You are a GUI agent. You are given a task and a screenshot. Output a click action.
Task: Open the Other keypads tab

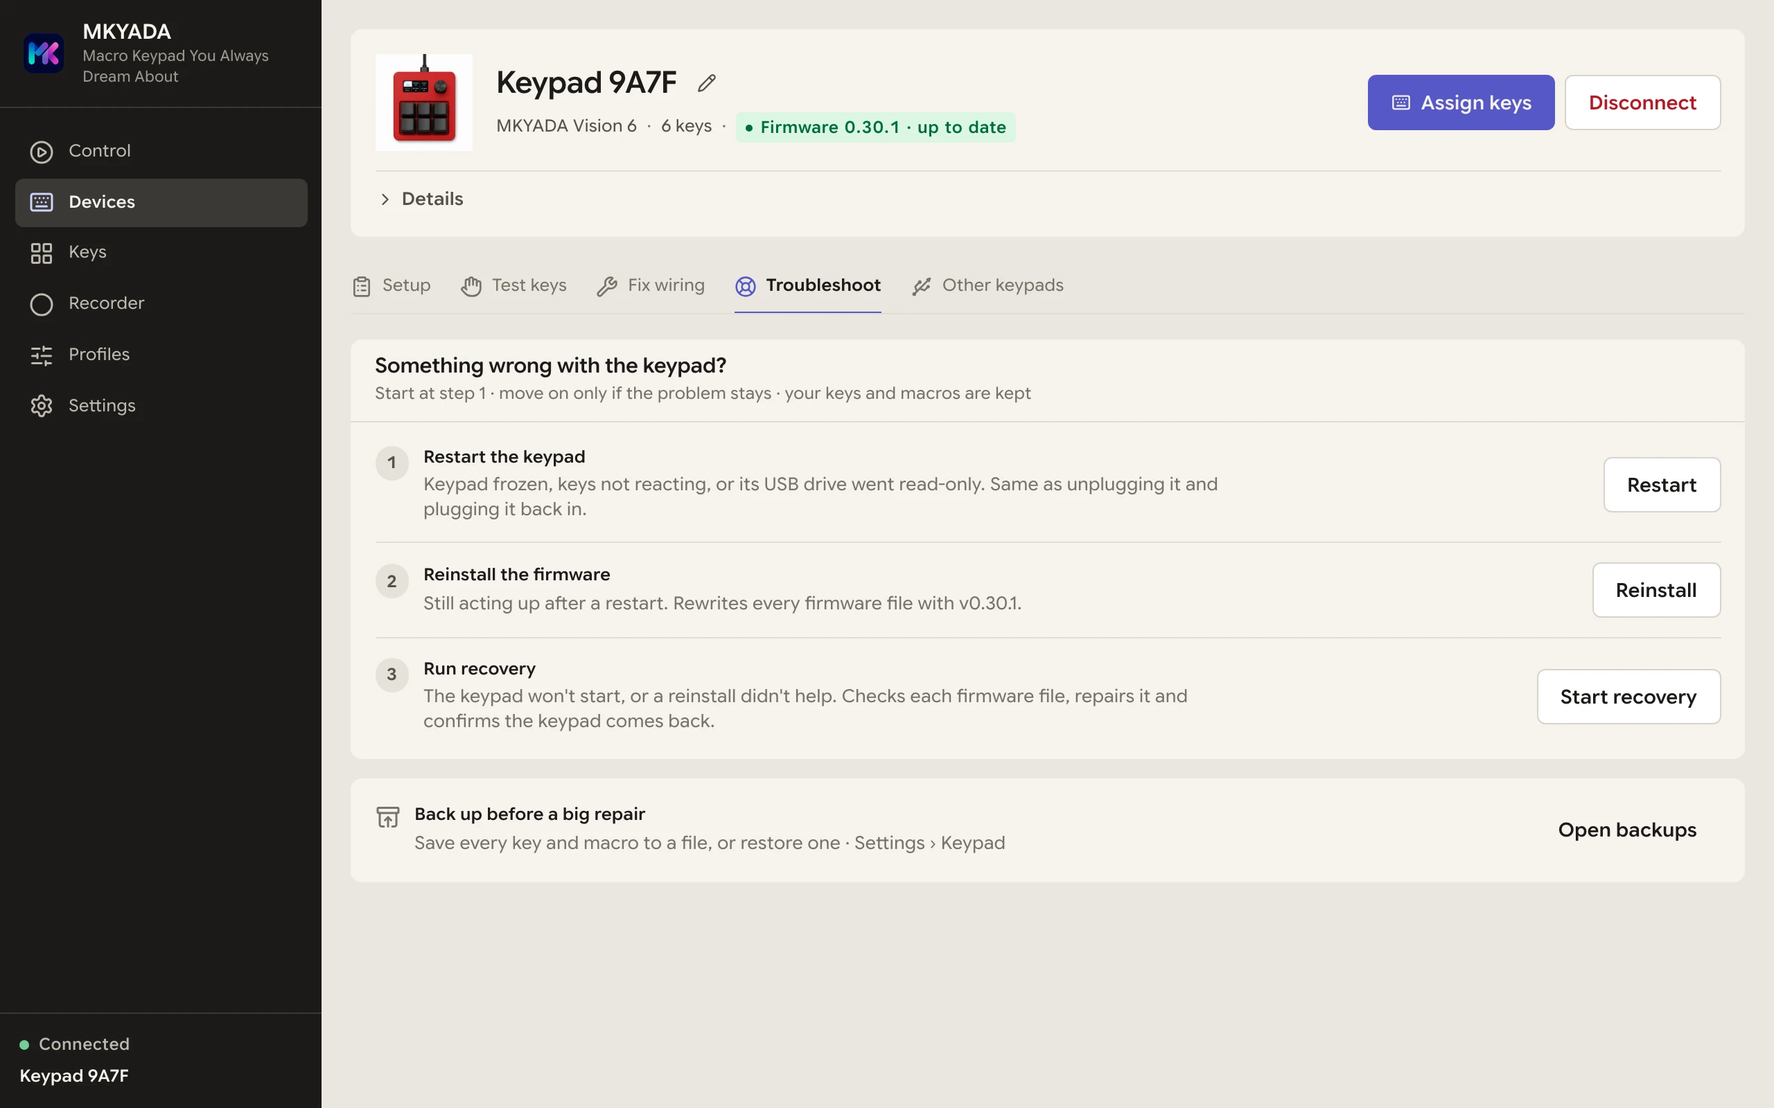tap(987, 285)
